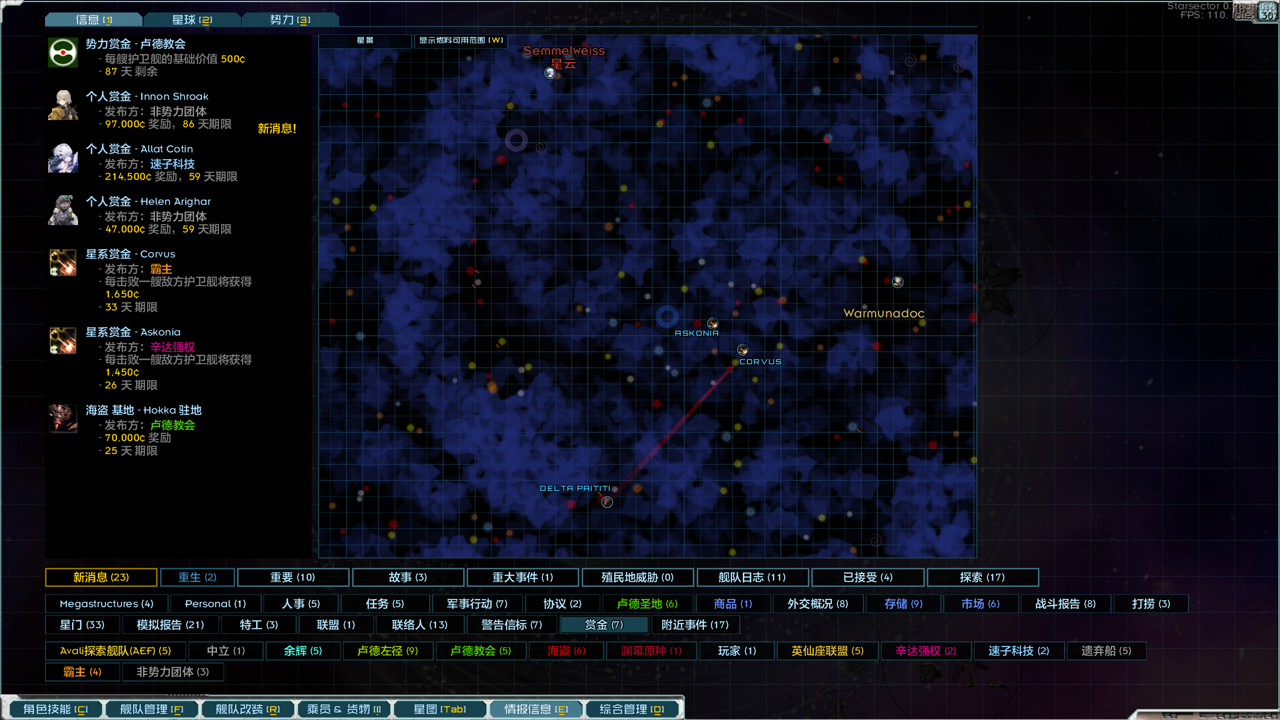This screenshot has height=720, width=1280.
Task: Switch to the 势力 [3] tab
Action: 290,20
